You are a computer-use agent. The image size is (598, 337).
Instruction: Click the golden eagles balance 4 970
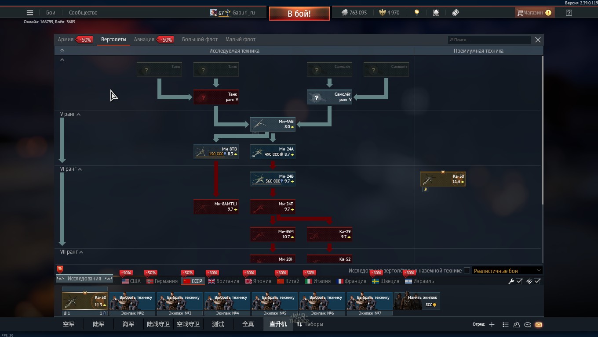click(x=390, y=13)
